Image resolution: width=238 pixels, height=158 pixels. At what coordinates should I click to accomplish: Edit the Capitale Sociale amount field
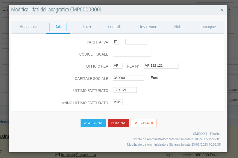tap(128, 78)
